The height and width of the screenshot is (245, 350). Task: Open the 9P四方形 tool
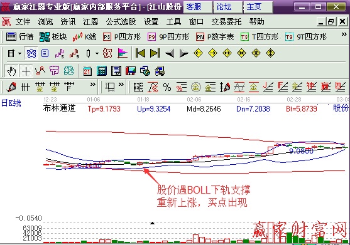pos(168,37)
